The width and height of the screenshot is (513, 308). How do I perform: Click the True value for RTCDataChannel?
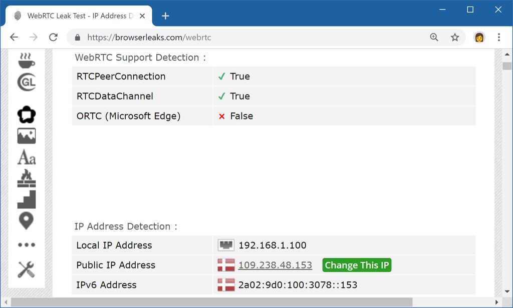[240, 96]
